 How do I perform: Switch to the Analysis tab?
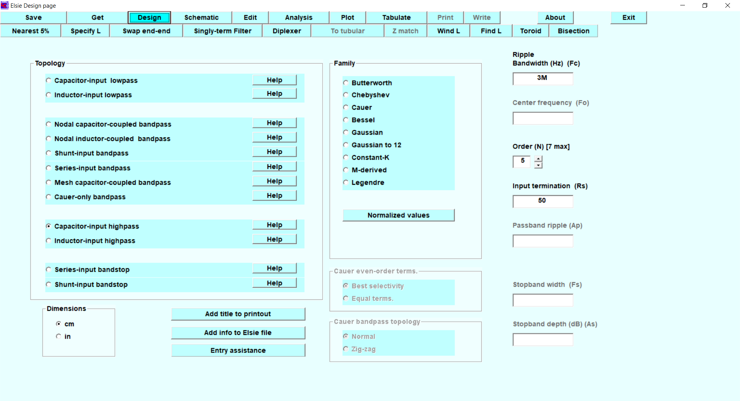coord(298,18)
